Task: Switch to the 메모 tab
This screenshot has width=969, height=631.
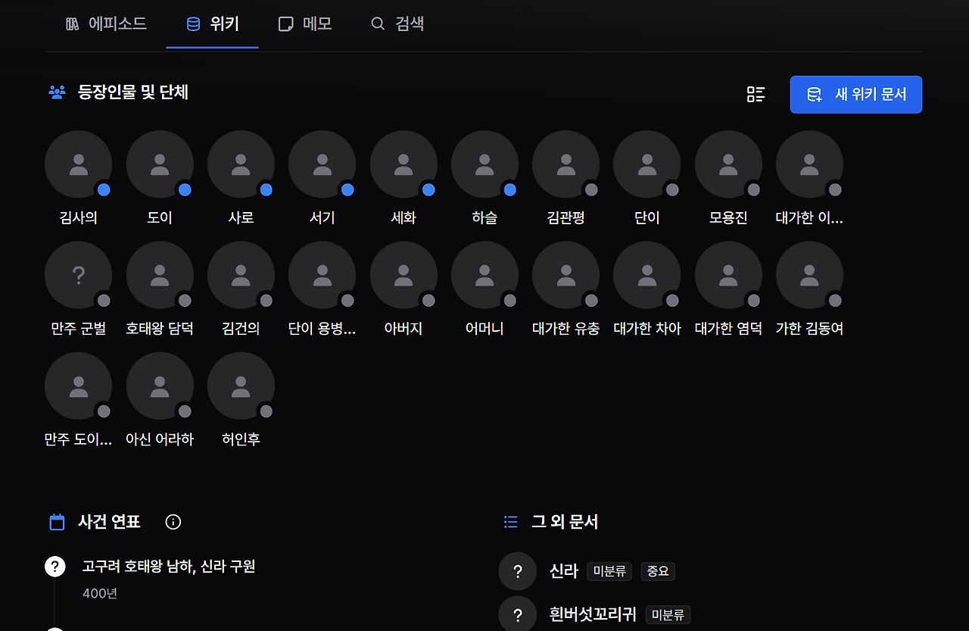Action: point(305,23)
